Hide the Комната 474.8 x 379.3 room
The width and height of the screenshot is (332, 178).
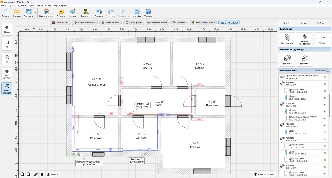[325, 139]
